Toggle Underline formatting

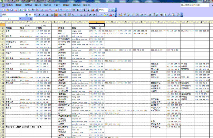(47, 14)
